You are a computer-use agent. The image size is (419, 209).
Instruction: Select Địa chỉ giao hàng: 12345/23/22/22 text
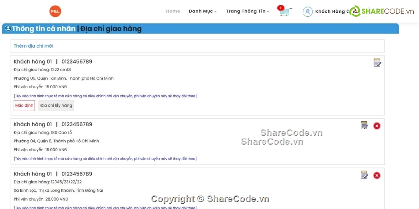(x=48, y=182)
